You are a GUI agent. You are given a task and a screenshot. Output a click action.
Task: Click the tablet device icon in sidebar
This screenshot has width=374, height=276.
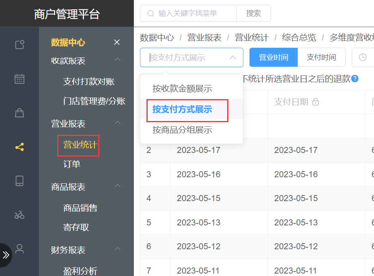(19, 181)
